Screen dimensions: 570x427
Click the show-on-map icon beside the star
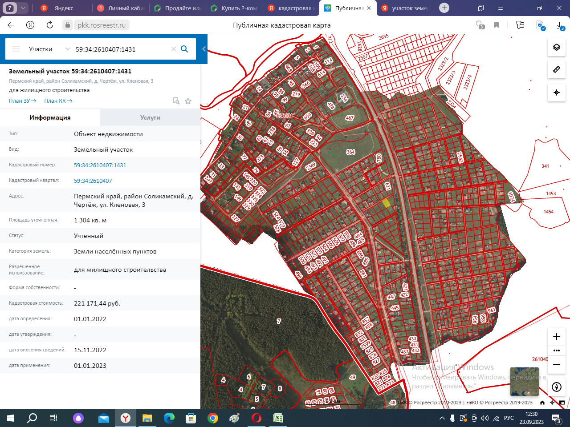(176, 101)
